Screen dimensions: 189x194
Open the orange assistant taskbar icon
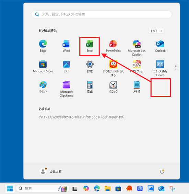pos(129,189)
